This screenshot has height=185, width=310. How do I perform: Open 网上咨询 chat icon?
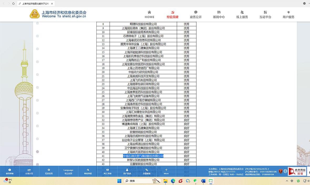click(107, 171)
